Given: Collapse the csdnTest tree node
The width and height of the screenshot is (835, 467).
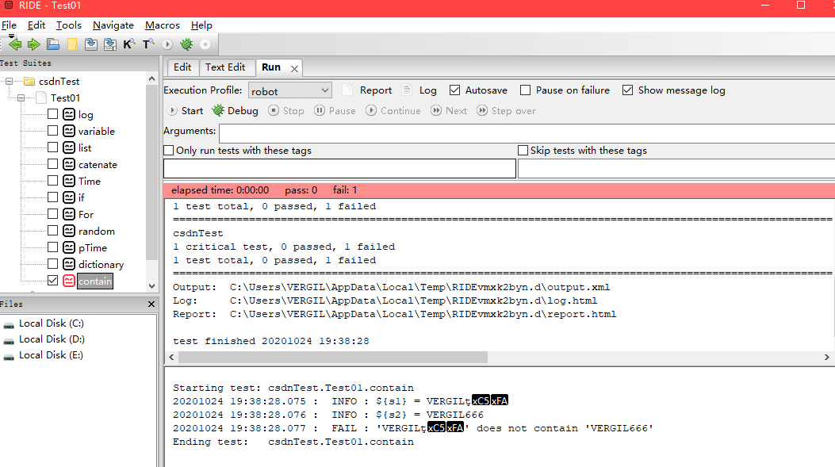Looking at the screenshot, I should tap(9, 82).
